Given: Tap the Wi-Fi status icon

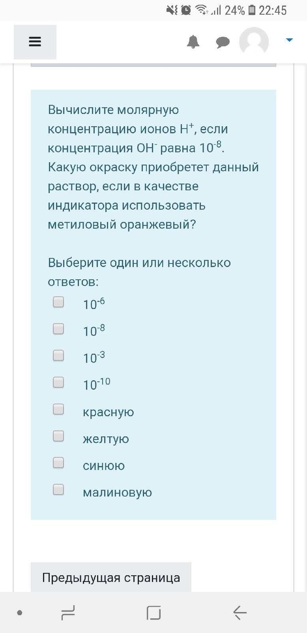Looking at the screenshot, I should (200, 9).
